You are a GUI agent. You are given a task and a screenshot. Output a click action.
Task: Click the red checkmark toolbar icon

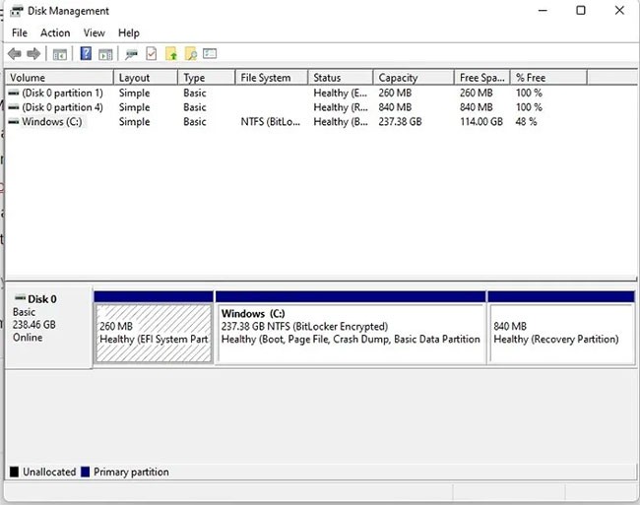click(152, 53)
